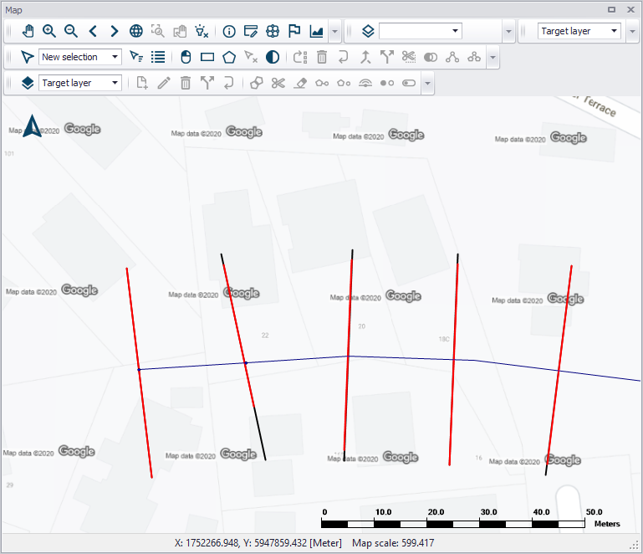Click the zoom to selection icon

point(158,31)
